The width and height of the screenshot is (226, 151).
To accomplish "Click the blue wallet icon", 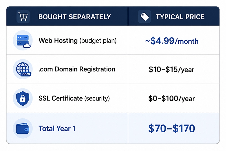I will click(23, 128).
